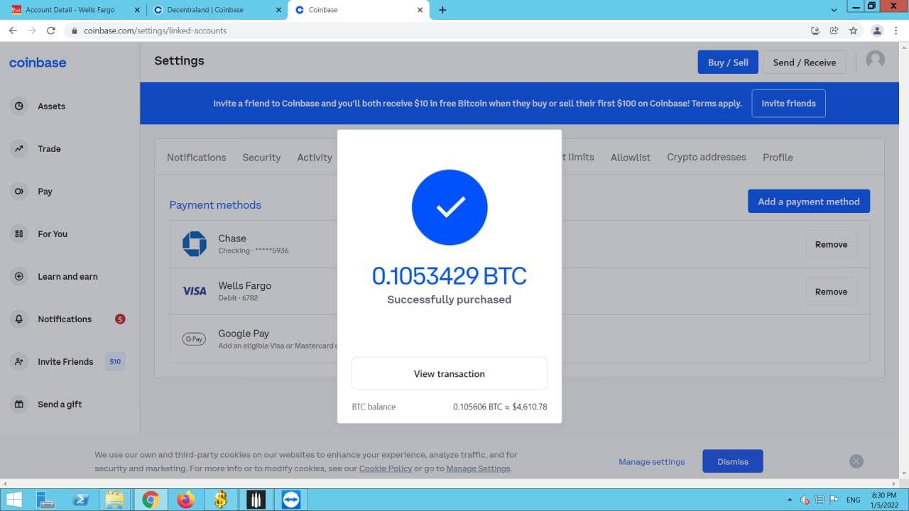Screen dimensions: 909x511
Task: Click the Google Pay logo
Action: (194, 339)
